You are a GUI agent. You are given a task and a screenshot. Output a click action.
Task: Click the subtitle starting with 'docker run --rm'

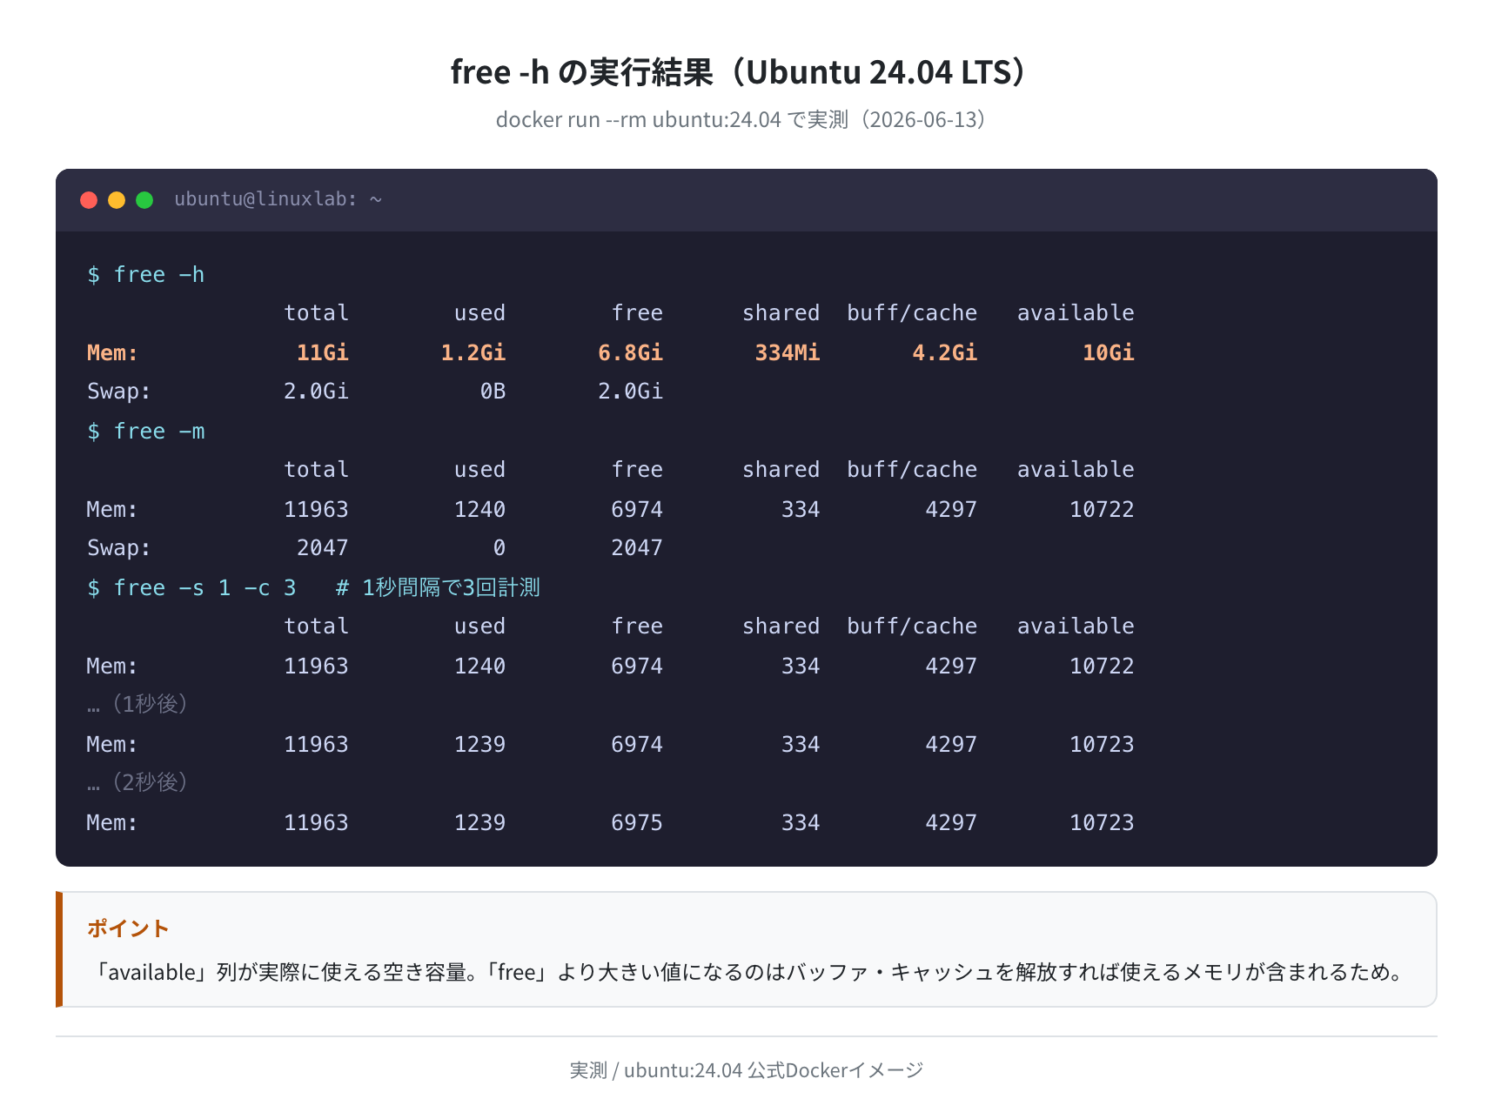tap(741, 119)
